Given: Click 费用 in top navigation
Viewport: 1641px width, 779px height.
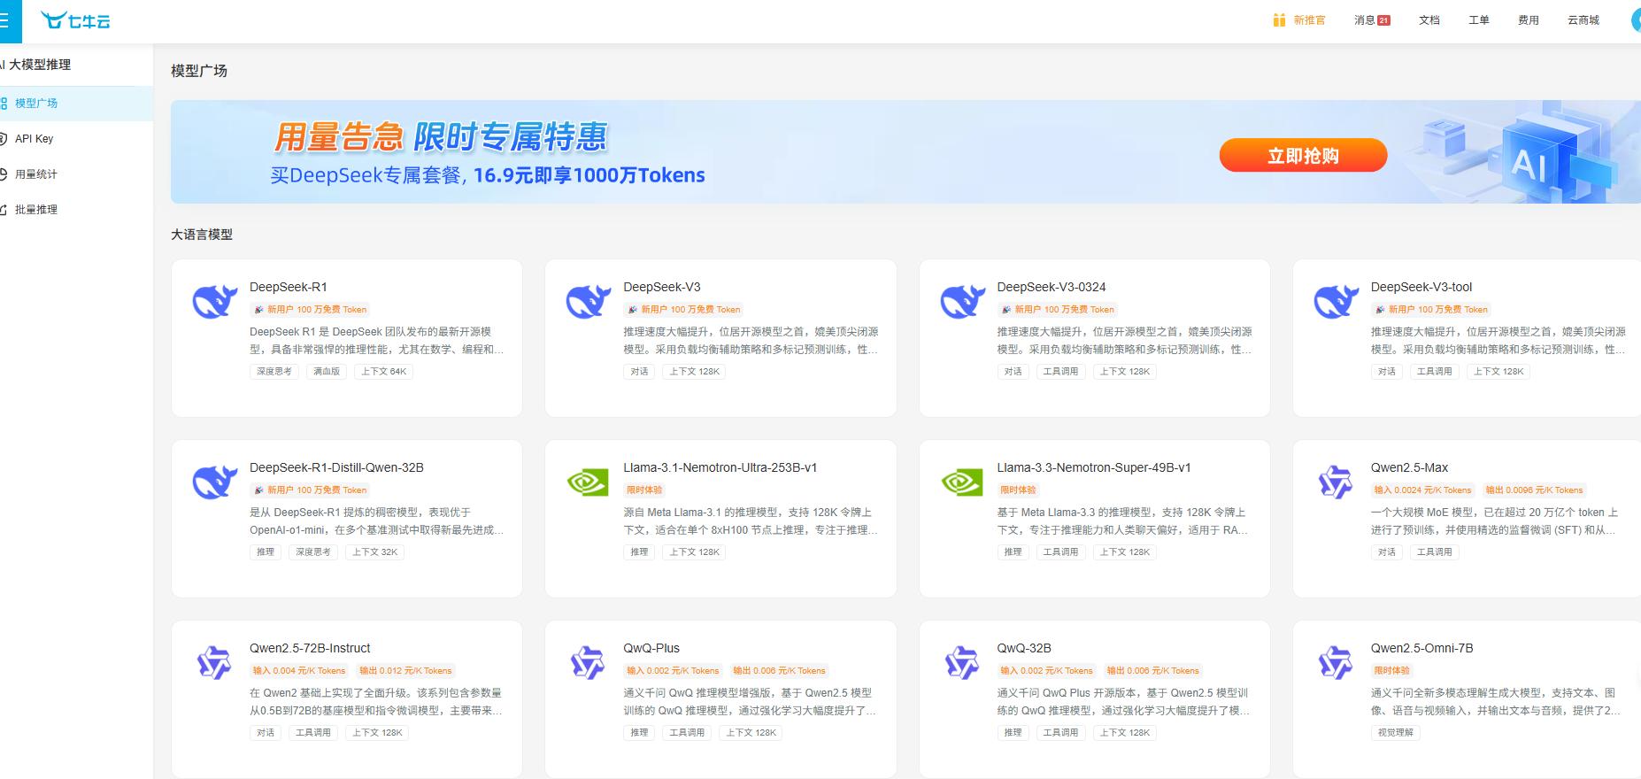Looking at the screenshot, I should tap(1529, 20).
